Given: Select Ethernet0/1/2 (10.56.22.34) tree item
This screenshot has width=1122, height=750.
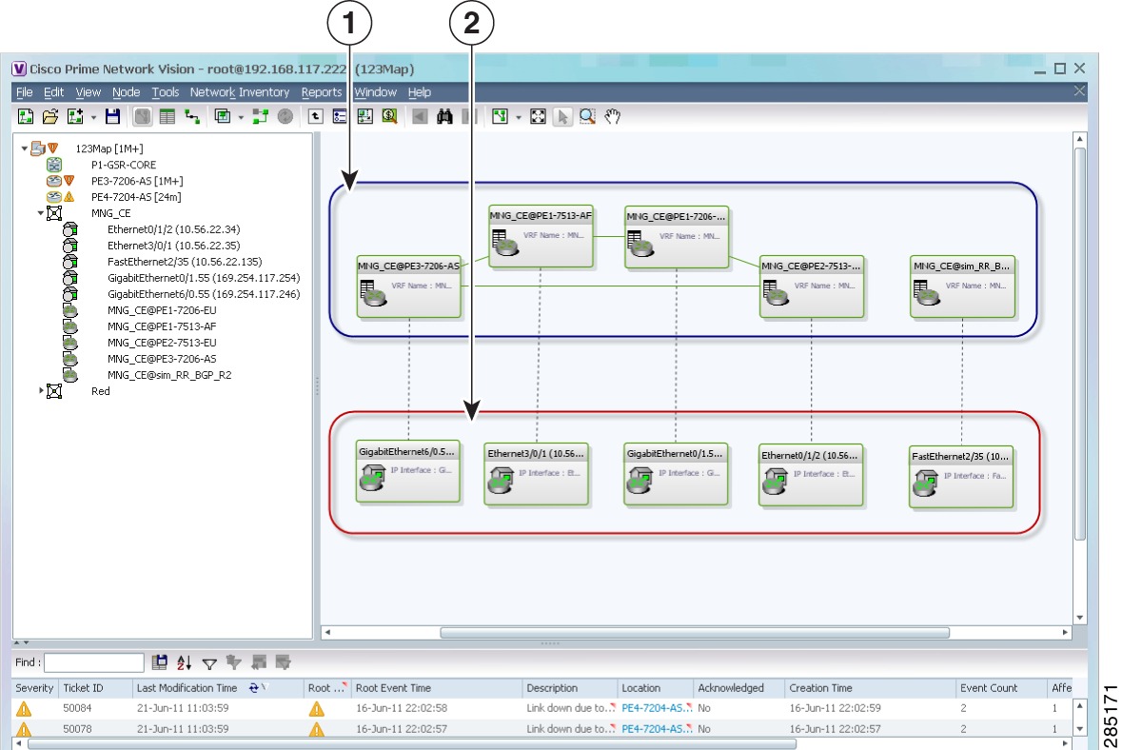Looking at the screenshot, I should tap(174, 229).
